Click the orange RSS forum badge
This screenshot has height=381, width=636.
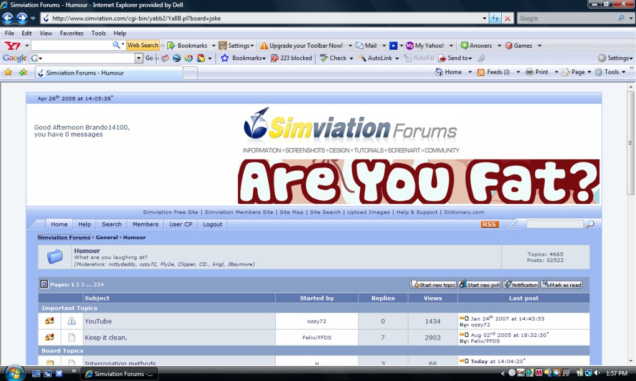[x=489, y=224]
